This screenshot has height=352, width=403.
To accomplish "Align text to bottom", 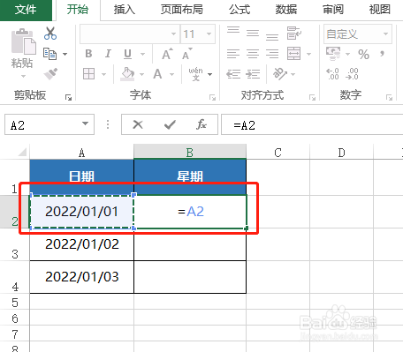I will point(272,36).
